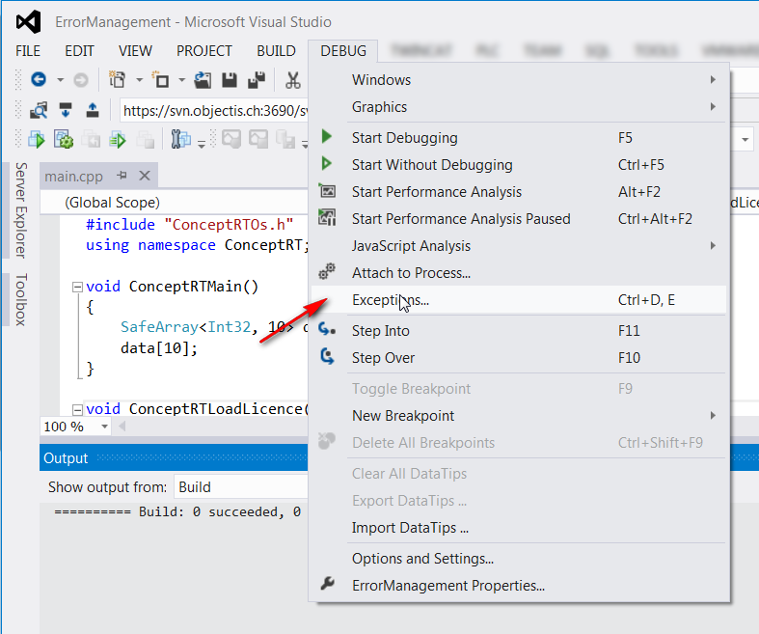Collapse the ConceptRTLoadLicence function outline
The width and height of the screenshot is (759, 634).
[x=77, y=410]
